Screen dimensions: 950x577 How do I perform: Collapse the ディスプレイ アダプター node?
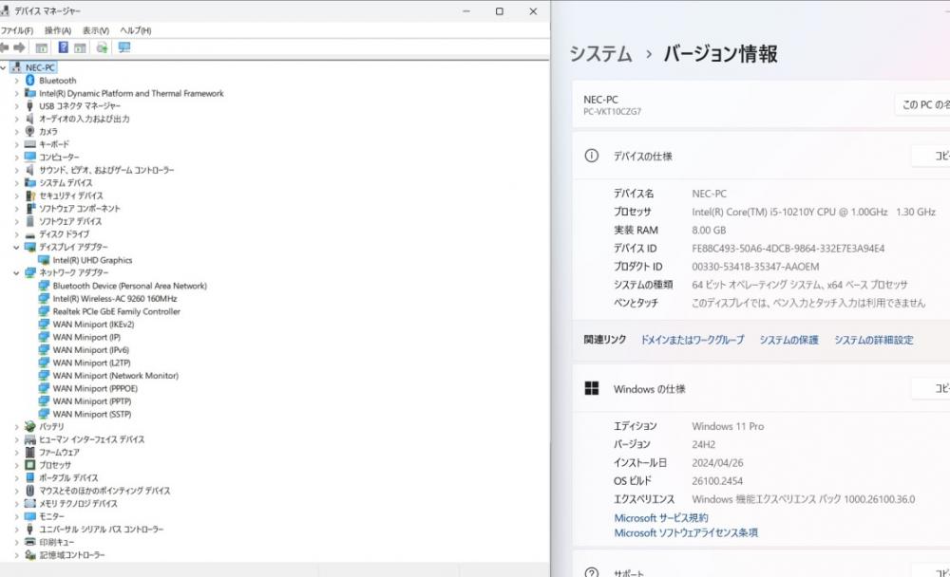16,247
